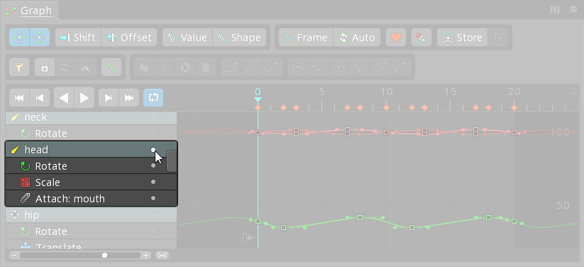This screenshot has width=584, height=267.
Task: Toggle the lock icon button
Action: [45, 67]
